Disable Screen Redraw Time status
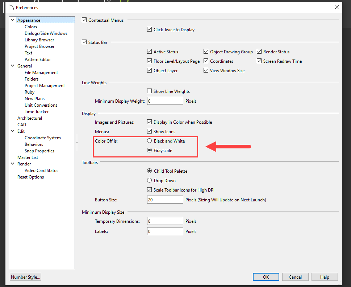This screenshot has width=351, height=287. click(x=259, y=61)
